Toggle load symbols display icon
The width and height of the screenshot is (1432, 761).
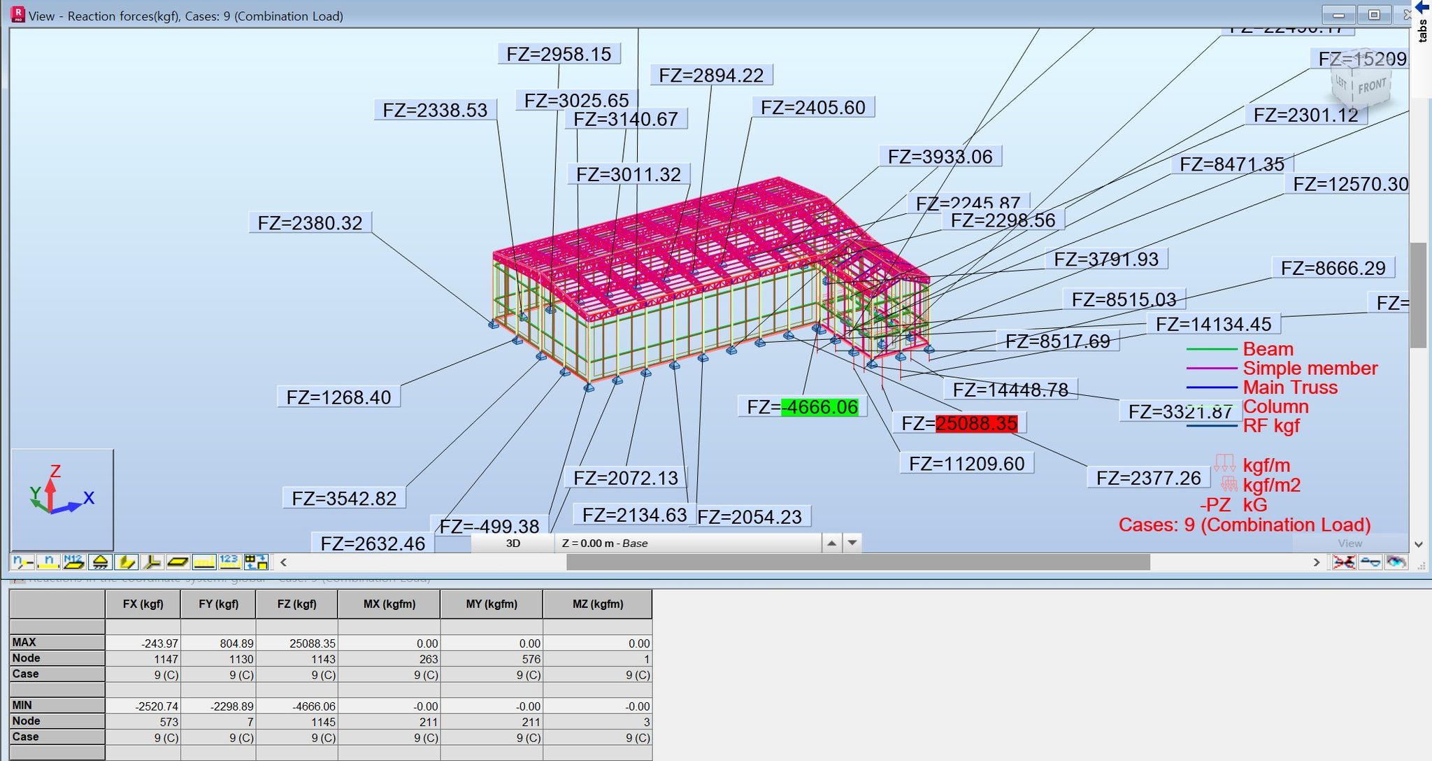click(x=203, y=562)
